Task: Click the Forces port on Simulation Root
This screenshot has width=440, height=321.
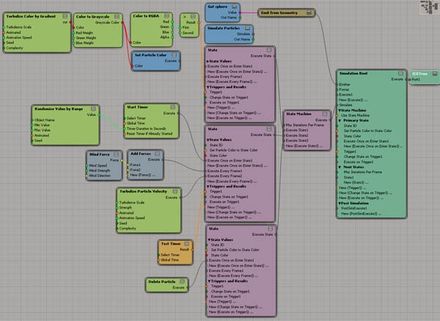Action: tap(337, 90)
